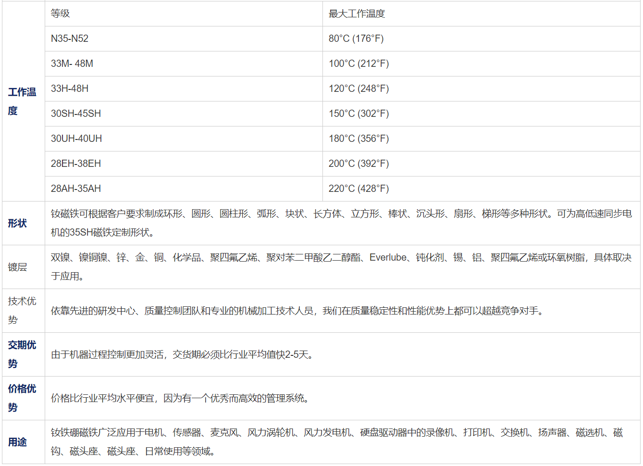
Task: Select the N35-N52 grade cell
Action: [x=70, y=39]
